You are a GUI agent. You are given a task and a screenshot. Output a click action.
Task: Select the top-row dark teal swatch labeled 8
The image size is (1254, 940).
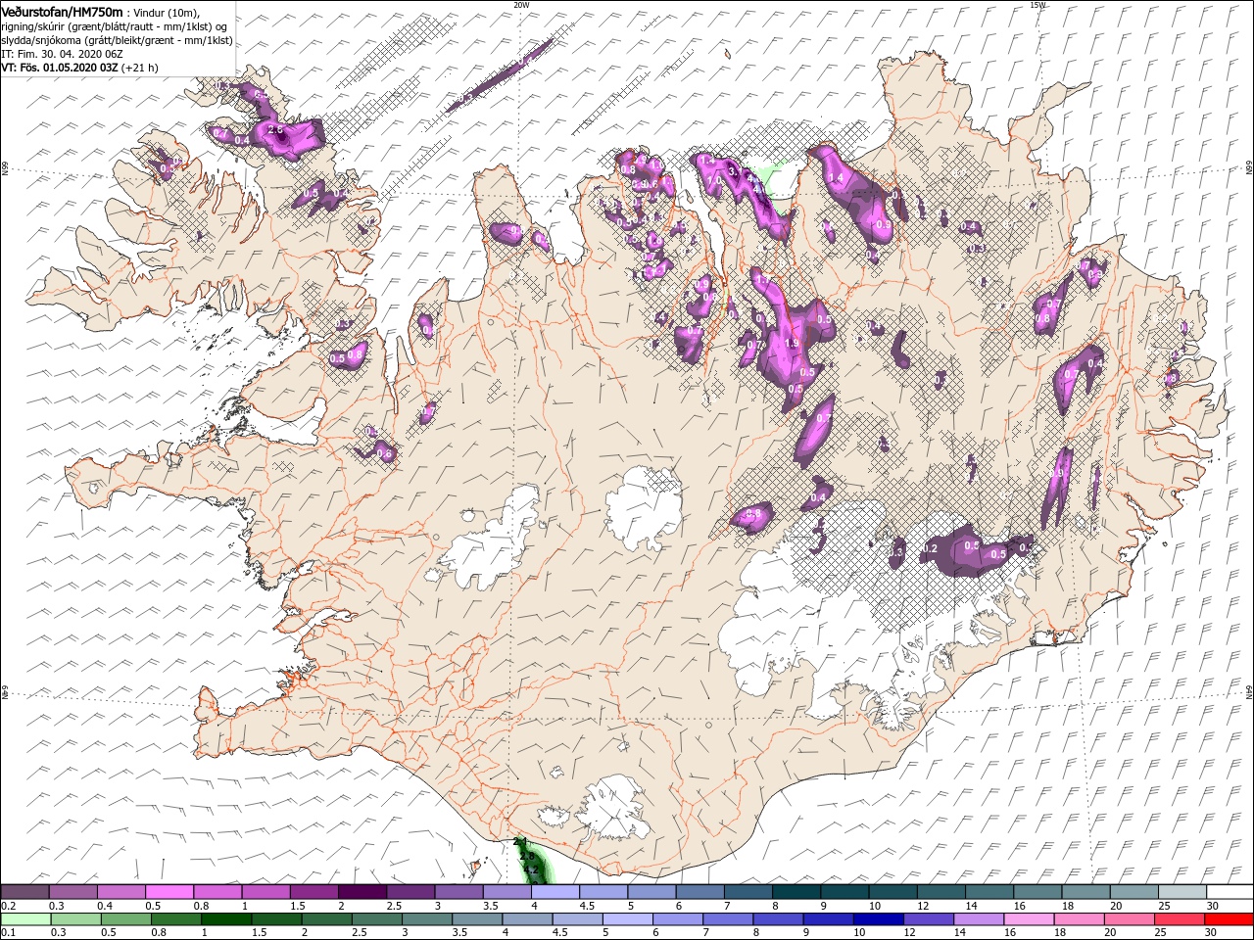click(x=796, y=892)
